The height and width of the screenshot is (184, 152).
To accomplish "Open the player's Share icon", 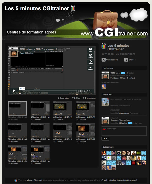I will (x=90, y=62).
